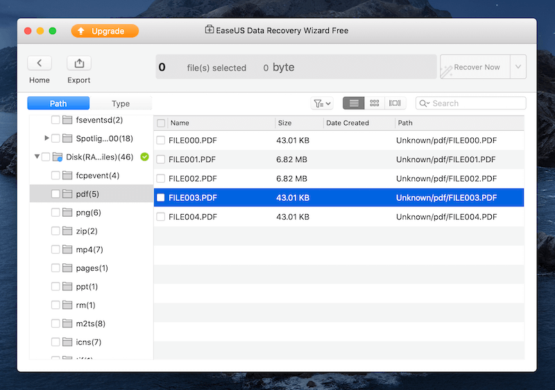
Task: Open the filter funnel dropdown
Action: pyautogui.click(x=322, y=103)
